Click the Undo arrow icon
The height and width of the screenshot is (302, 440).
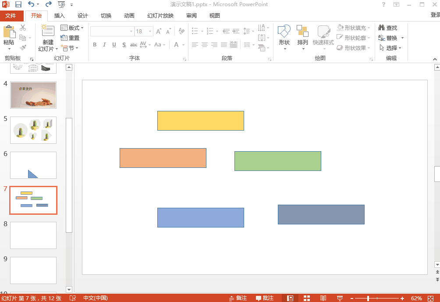tap(31, 4)
